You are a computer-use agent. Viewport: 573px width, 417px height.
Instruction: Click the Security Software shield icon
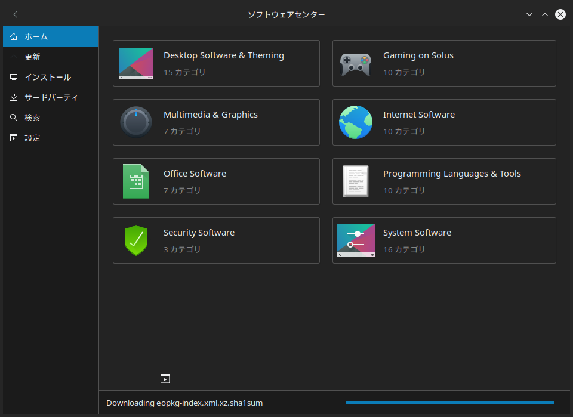(x=136, y=240)
